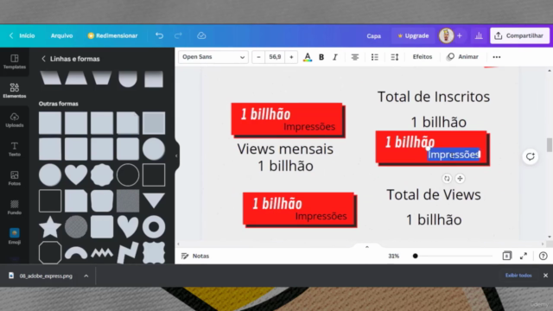Increase font size with plus button

coord(291,57)
